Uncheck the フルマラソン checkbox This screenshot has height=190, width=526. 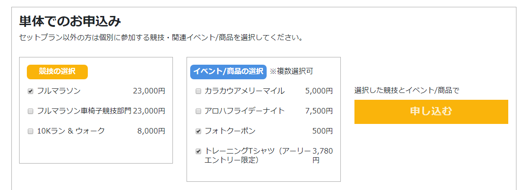(30, 91)
